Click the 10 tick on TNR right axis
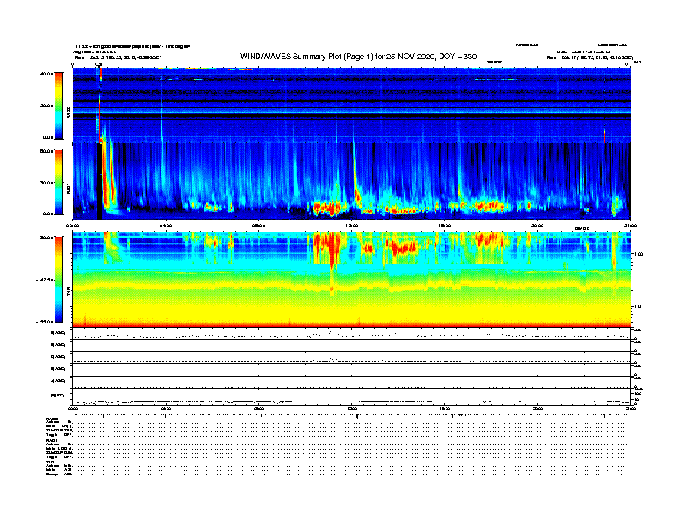Viewport: 680px width, 525px height. (637, 307)
